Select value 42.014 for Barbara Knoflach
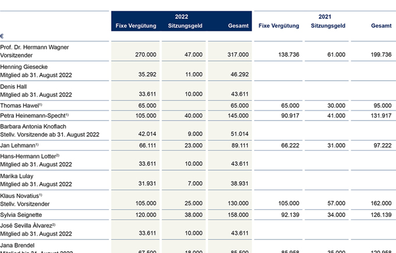The width and height of the screenshot is (396, 253). click(x=147, y=134)
